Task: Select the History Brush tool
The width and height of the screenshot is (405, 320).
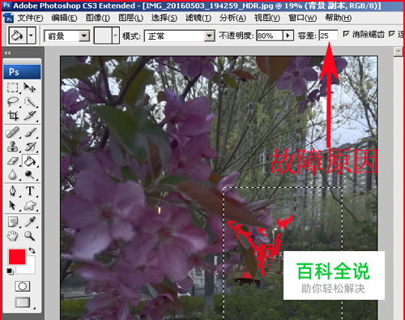Action: (x=30, y=147)
